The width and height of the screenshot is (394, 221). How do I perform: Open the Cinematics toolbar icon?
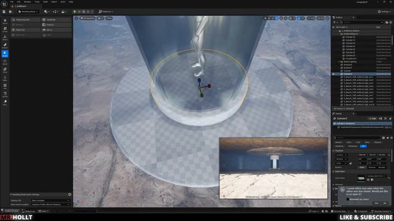[x=64, y=12]
